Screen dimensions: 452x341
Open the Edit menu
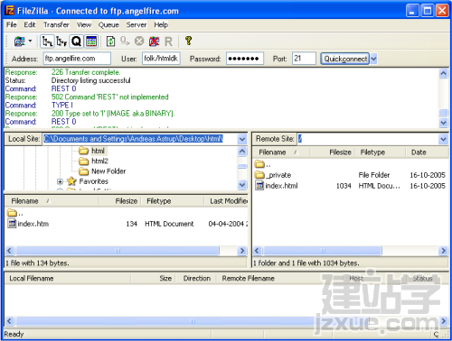(30, 24)
